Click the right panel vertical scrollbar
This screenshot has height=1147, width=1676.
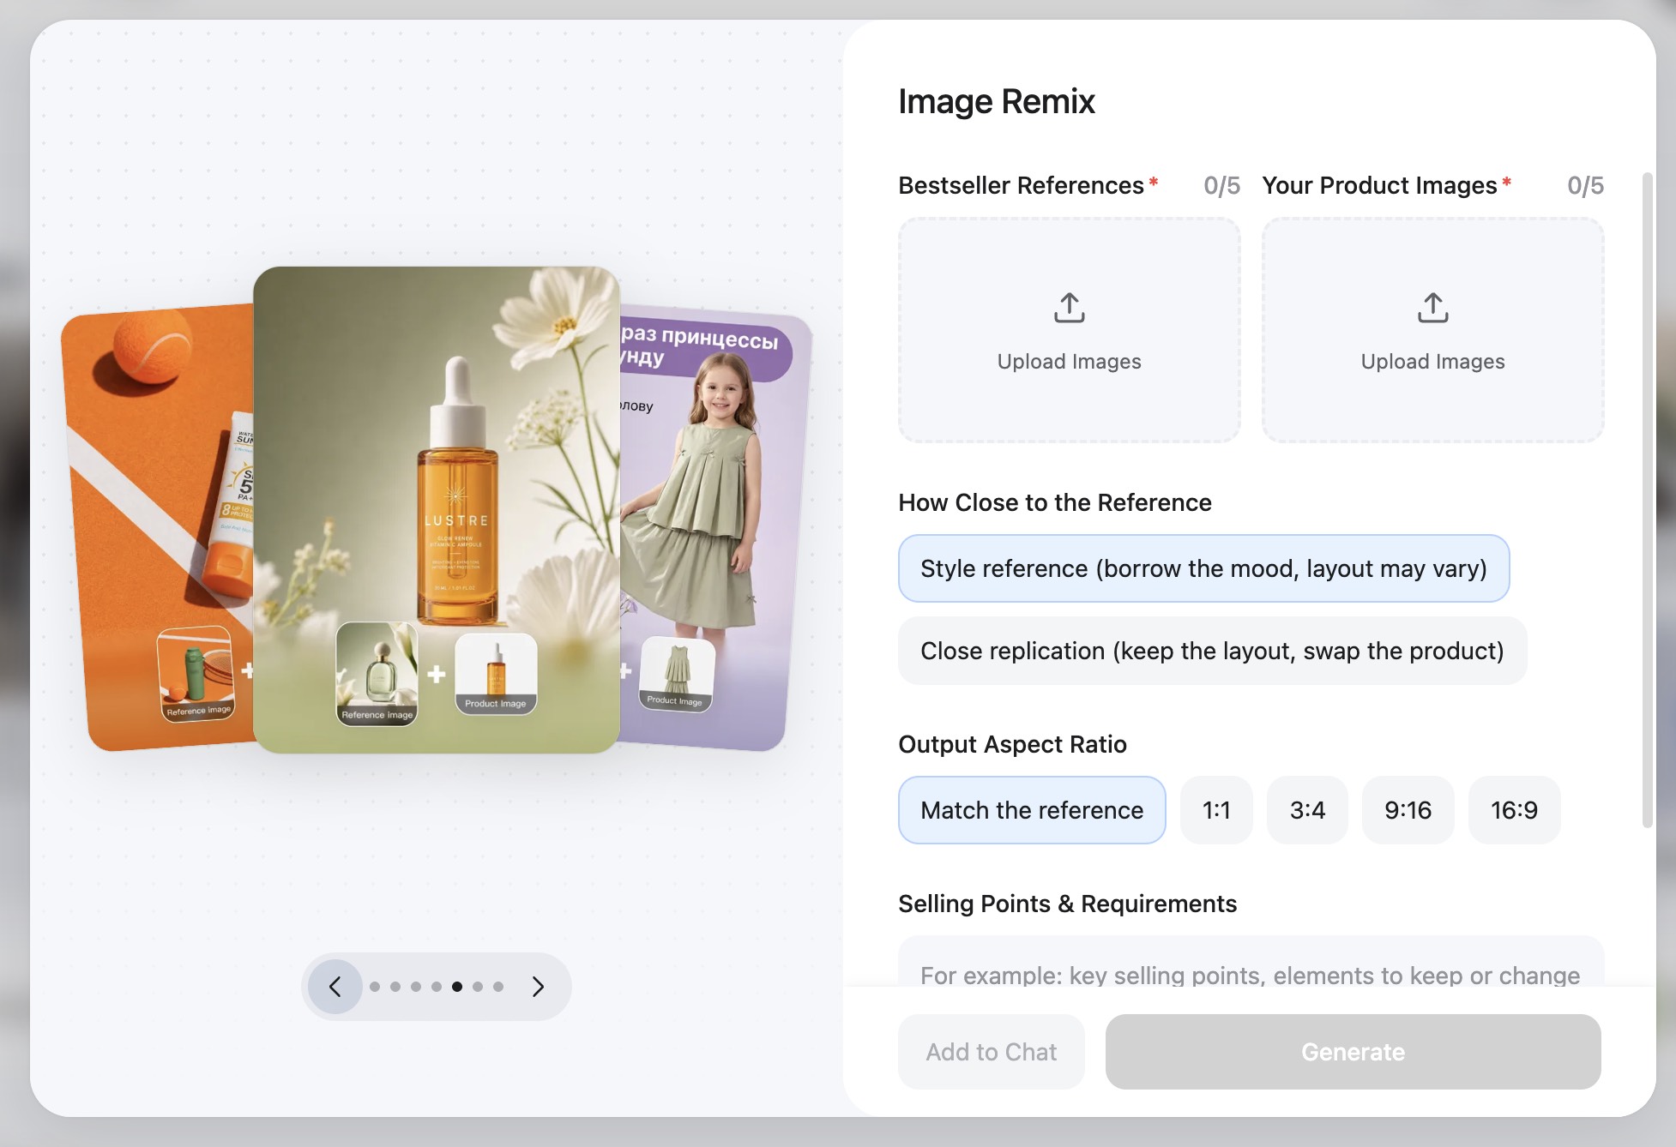1647,500
